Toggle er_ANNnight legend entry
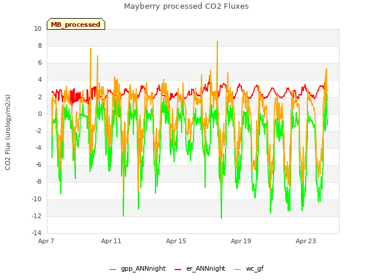Viewport: 374px width, 280px height. click(200, 269)
